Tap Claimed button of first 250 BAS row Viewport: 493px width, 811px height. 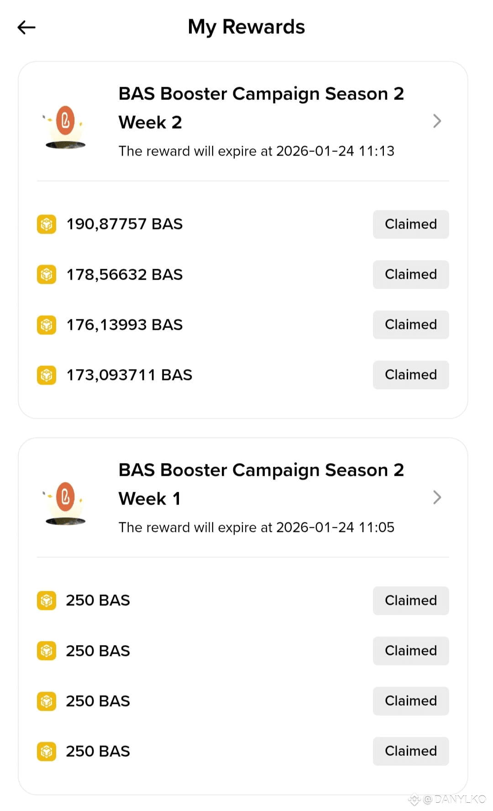tap(411, 601)
